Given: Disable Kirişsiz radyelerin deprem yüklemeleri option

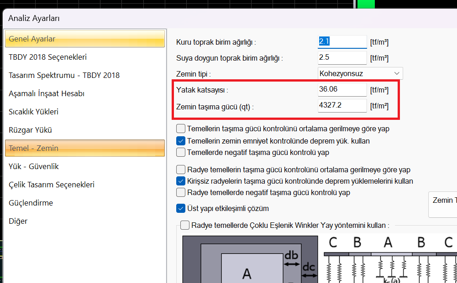Looking at the screenshot, I should (x=181, y=181).
